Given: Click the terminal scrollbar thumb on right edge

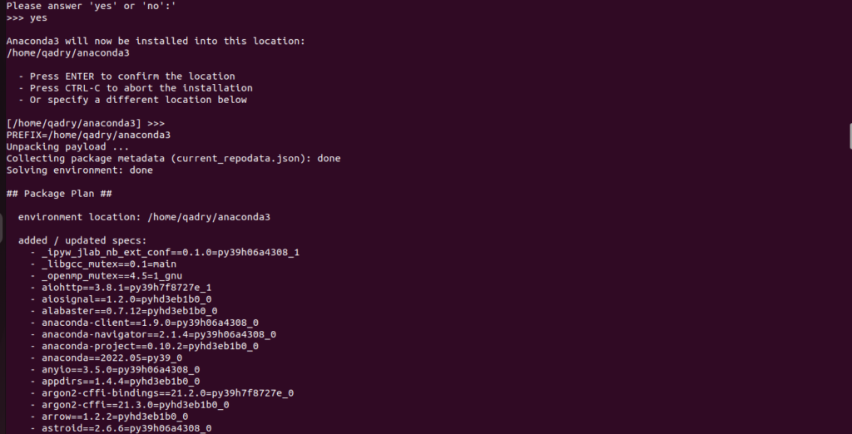Looking at the screenshot, I should pyautogui.click(x=850, y=136).
